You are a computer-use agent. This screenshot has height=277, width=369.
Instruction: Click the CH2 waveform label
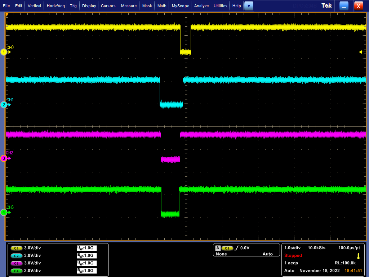(x=10, y=153)
